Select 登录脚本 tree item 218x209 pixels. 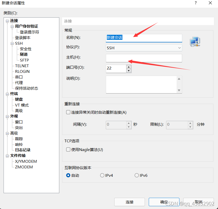(x=23, y=38)
